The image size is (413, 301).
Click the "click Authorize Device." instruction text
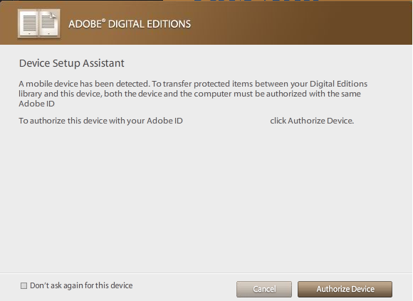click(x=312, y=121)
